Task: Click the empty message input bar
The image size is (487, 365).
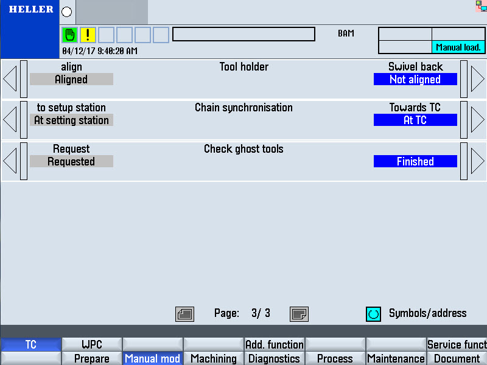Action: [x=243, y=34]
